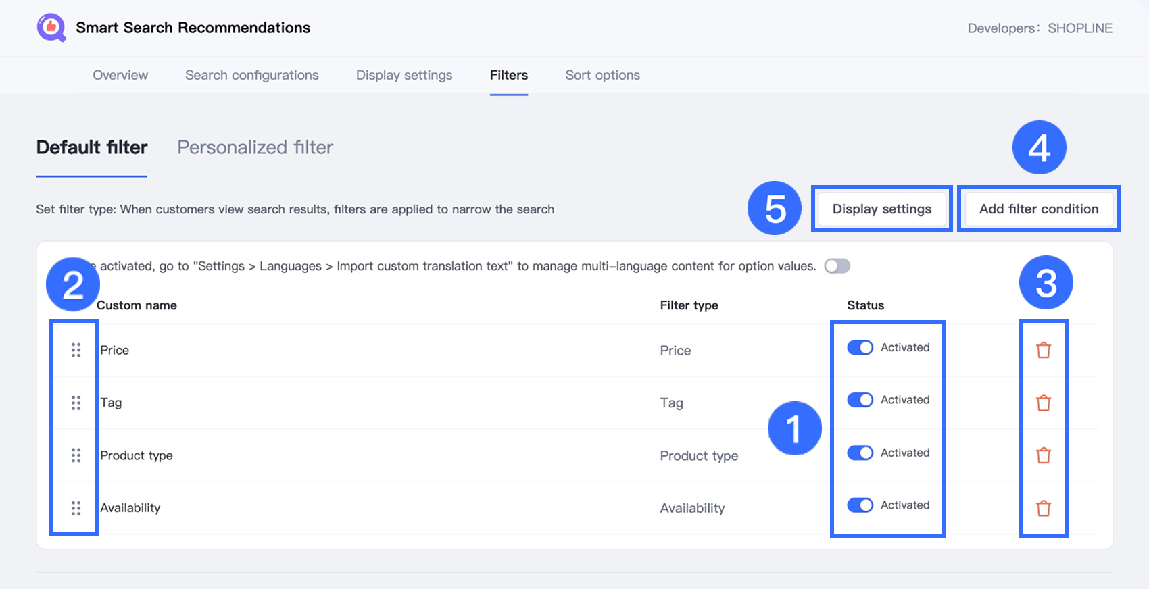Click trash icon for Product type filter

[1044, 455]
